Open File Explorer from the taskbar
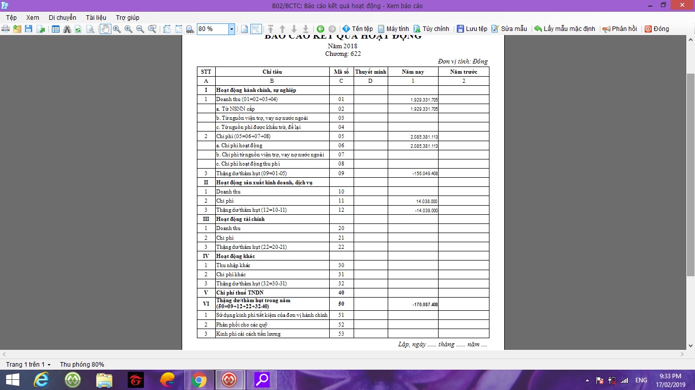This screenshot has height=390, width=695. tap(104, 380)
